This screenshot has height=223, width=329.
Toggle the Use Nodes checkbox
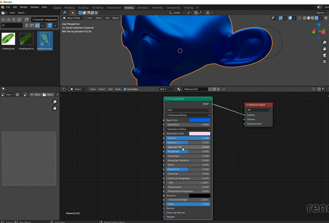(125, 89)
